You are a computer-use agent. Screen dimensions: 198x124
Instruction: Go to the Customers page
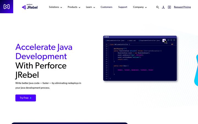[106, 7]
